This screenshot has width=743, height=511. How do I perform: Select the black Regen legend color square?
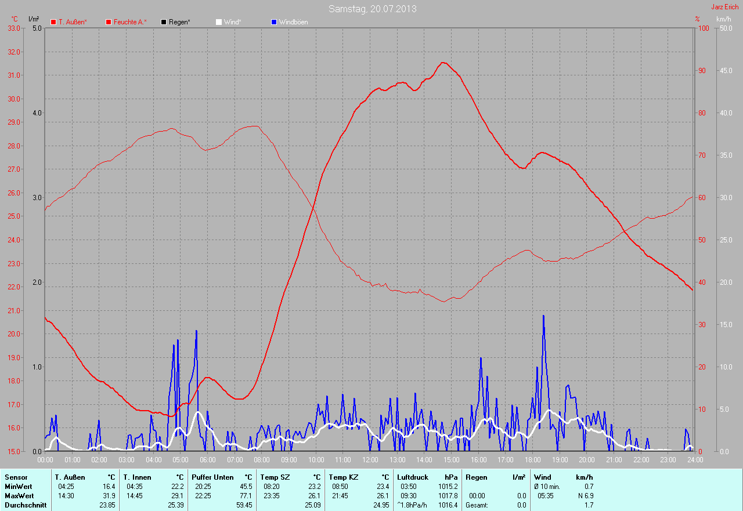(164, 22)
